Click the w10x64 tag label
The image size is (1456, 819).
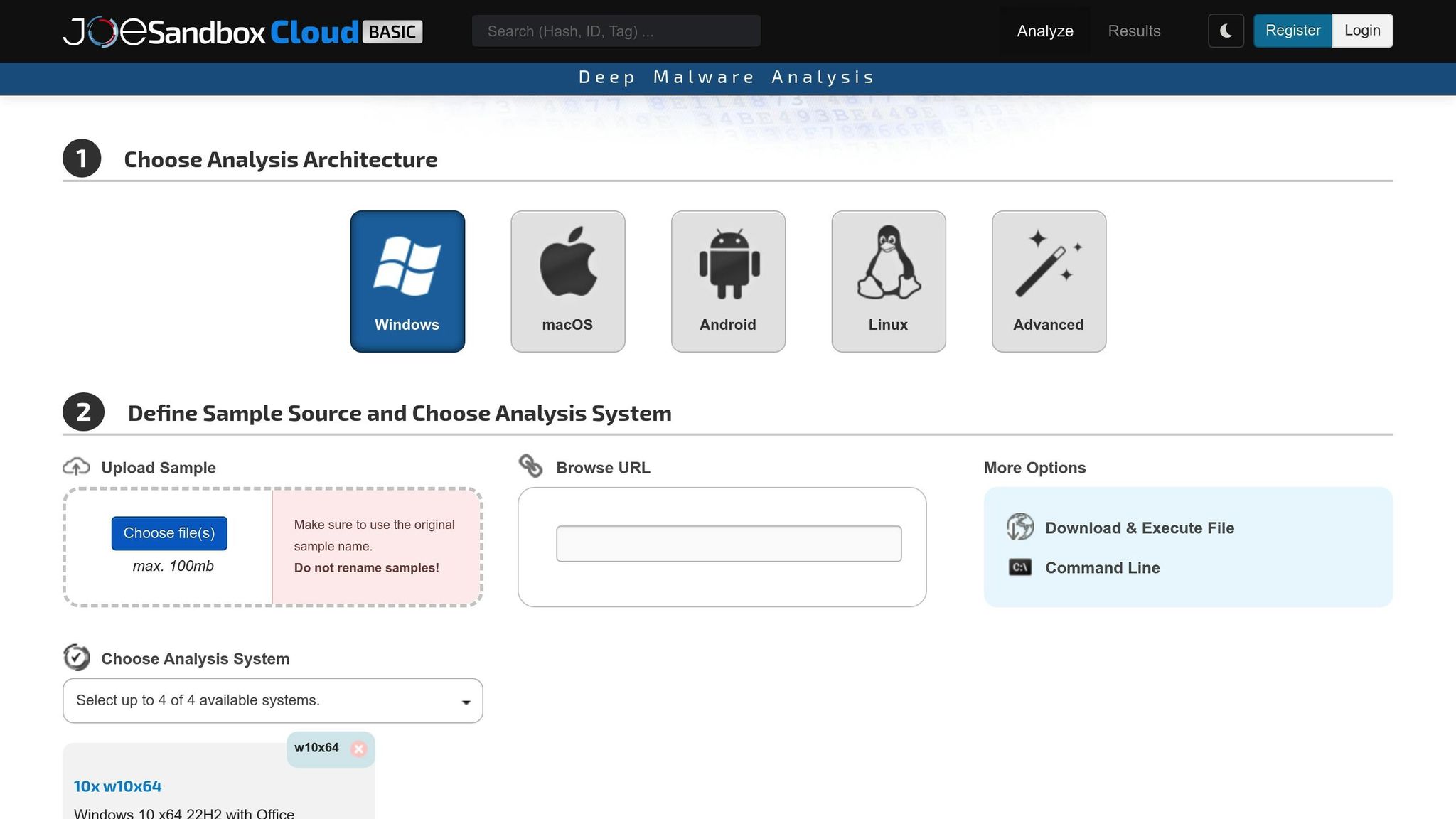click(x=316, y=748)
